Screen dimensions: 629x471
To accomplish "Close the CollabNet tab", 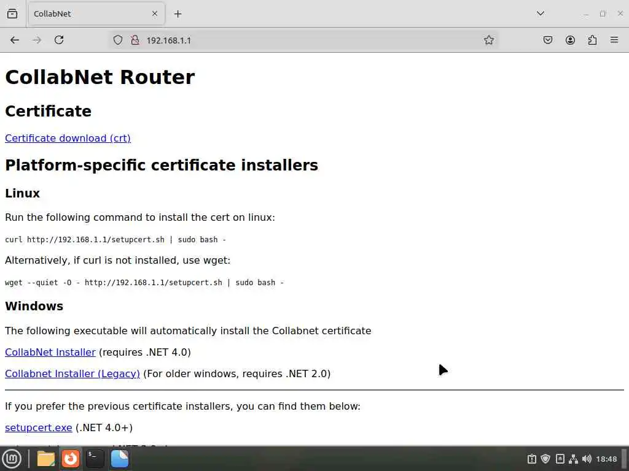I will [155, 13].
